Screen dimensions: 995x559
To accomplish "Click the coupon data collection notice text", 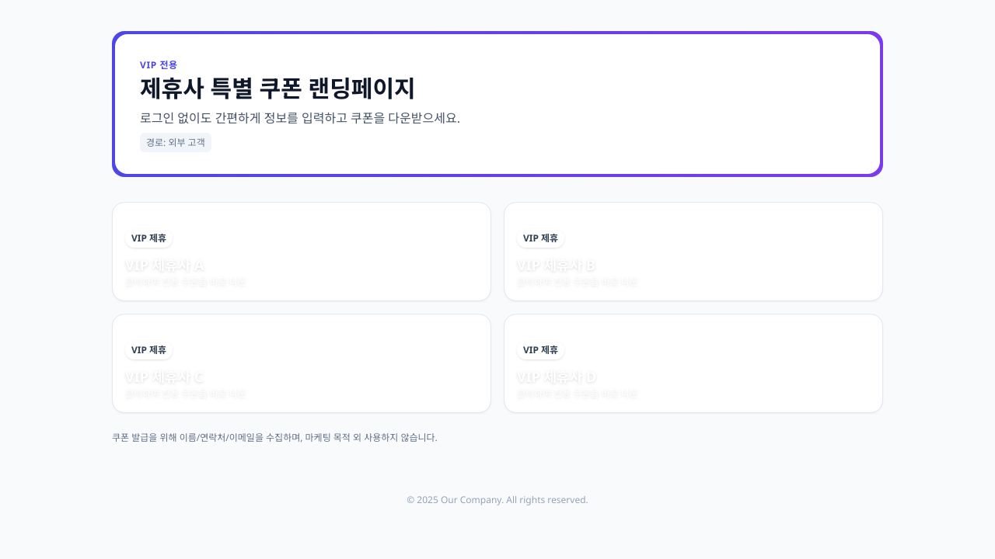I will click(274, 438).
